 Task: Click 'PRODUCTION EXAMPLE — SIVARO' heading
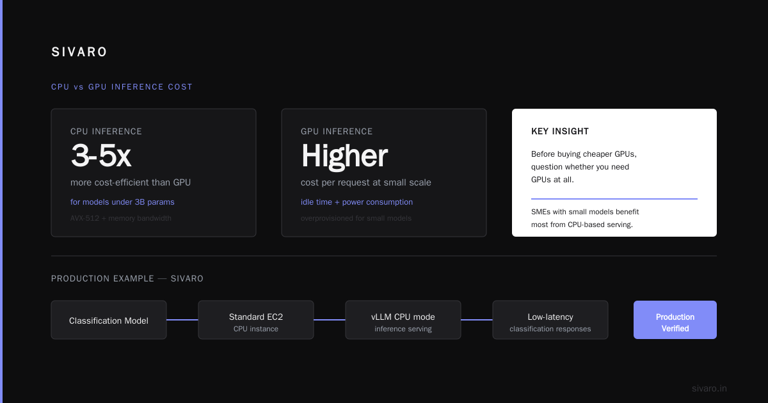coord(127,279)
